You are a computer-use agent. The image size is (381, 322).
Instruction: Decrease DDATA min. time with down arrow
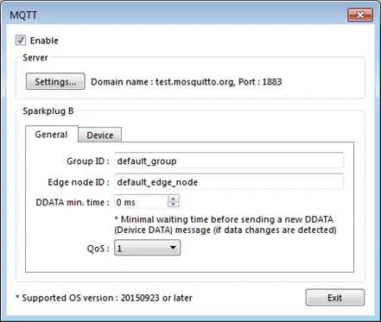[174, 205]
